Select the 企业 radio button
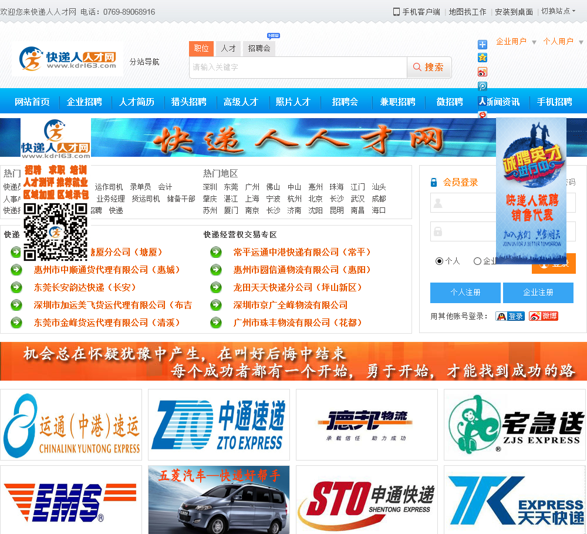 pyautogui.click(x=477, y=261)
